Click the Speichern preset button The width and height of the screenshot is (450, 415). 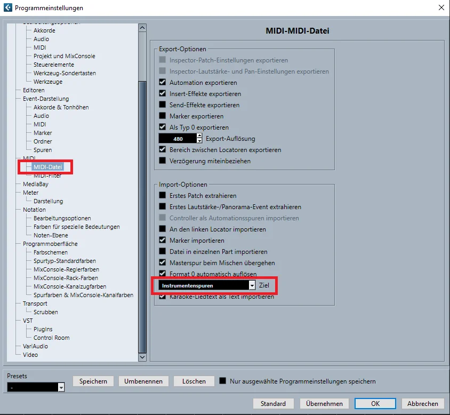(93, 381)
